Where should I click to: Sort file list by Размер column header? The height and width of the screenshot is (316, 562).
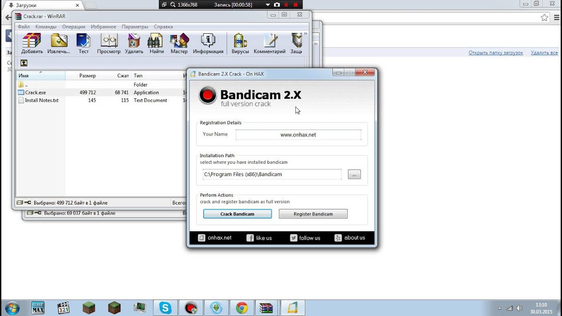click(82, 75)
